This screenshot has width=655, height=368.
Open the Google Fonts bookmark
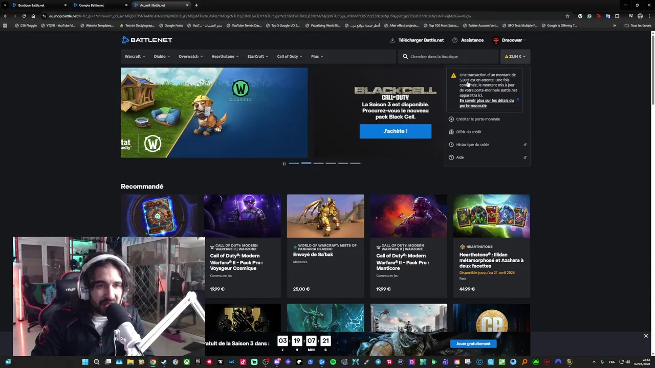coord(171,26)
